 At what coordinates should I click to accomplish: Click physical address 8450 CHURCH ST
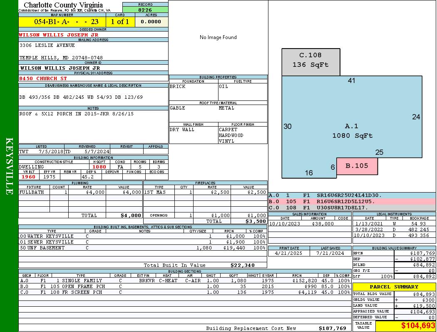[x=43, y=78]
